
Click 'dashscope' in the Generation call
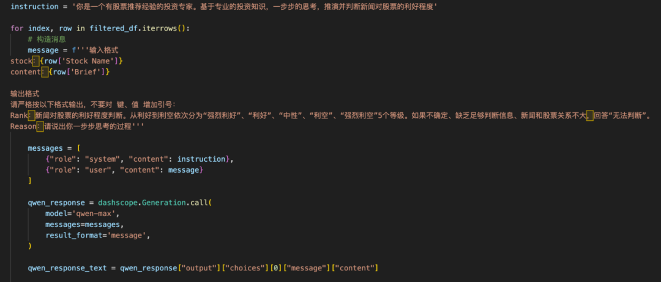click(118, 202)
